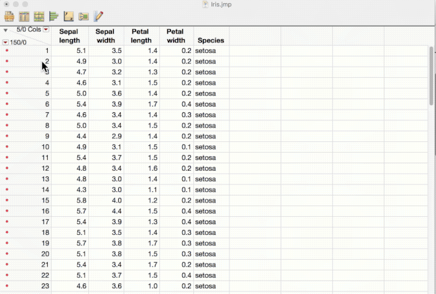
Task: Click the Iris.jmp document icon in title bar
Action: [x=205, y=4]
